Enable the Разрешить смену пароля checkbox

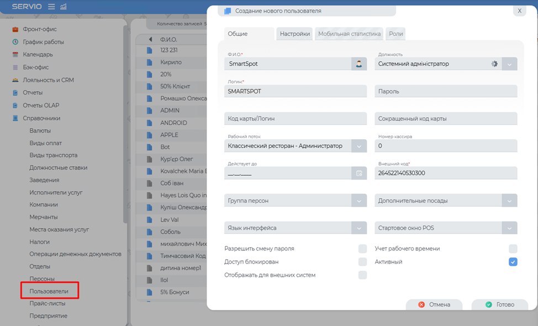[362, 249]
